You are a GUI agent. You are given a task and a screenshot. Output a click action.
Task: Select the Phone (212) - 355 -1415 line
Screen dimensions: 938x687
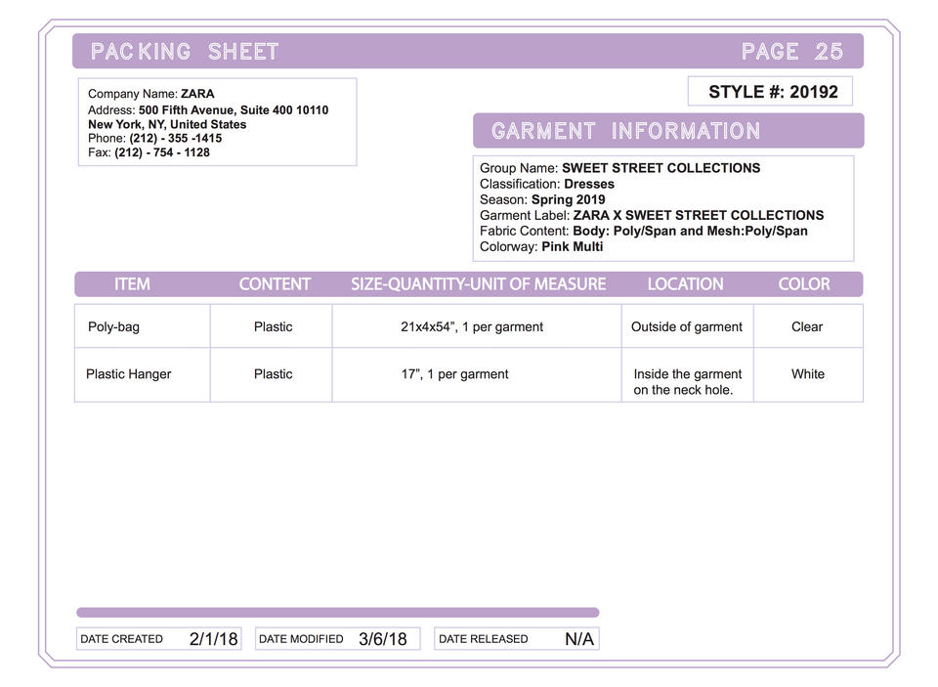click(155, 138)
